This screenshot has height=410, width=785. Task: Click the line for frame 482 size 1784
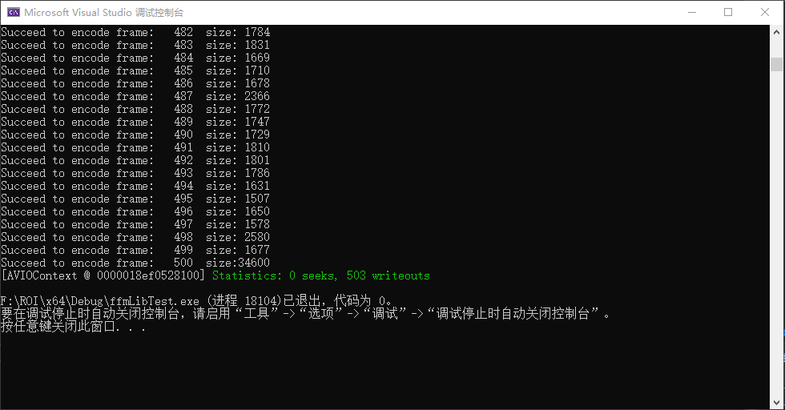[135, 32]
